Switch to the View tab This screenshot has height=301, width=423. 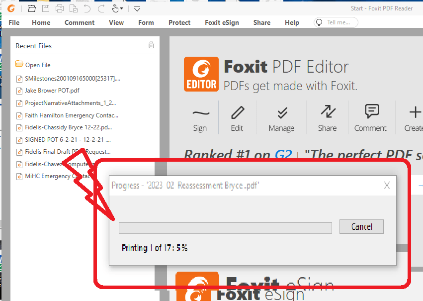(x=116, y=23)
